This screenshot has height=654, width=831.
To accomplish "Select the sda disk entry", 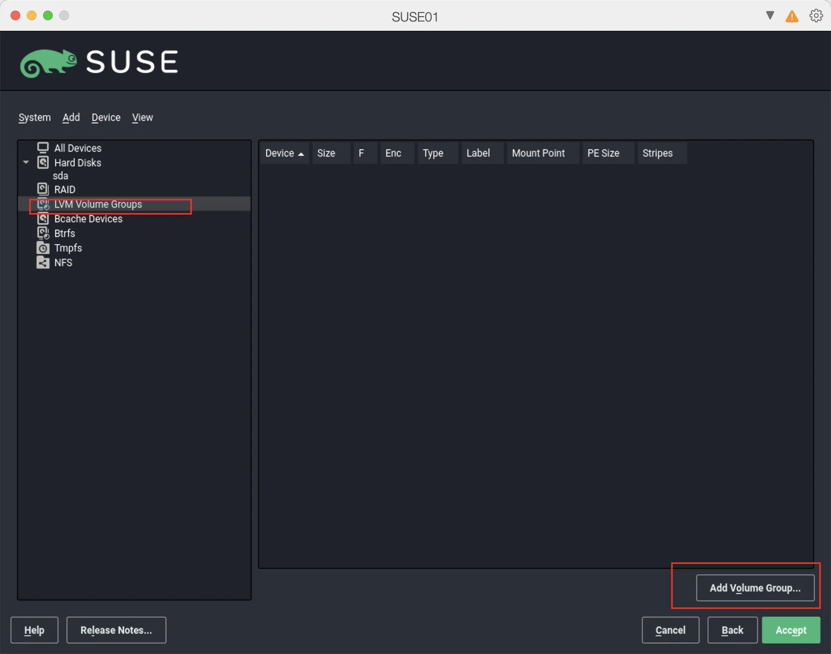I will 60,176.
